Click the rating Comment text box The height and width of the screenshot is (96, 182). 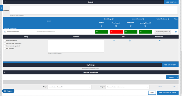(76, 46)
